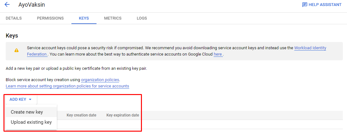Click the Key expiration date column header
The image size is (347, 137).
(123, 115)
